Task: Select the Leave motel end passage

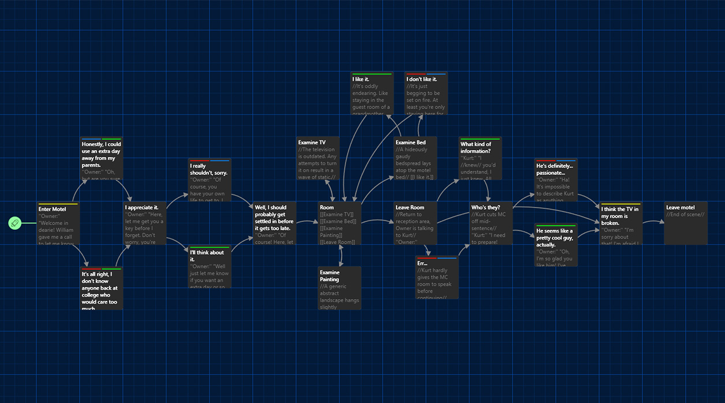Action: pos(686,223)
